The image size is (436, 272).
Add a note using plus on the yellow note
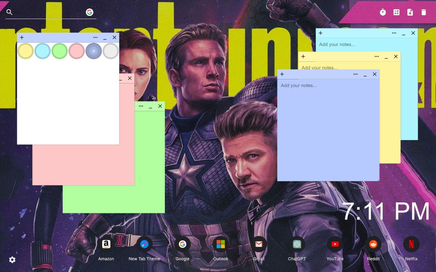[x=303, y=56]
